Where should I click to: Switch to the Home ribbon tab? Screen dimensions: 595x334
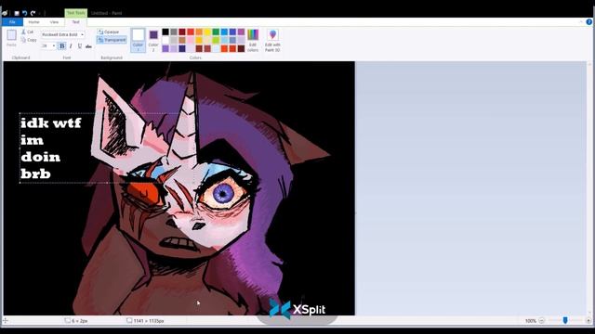pyautogui.click(x=33, y=22)
